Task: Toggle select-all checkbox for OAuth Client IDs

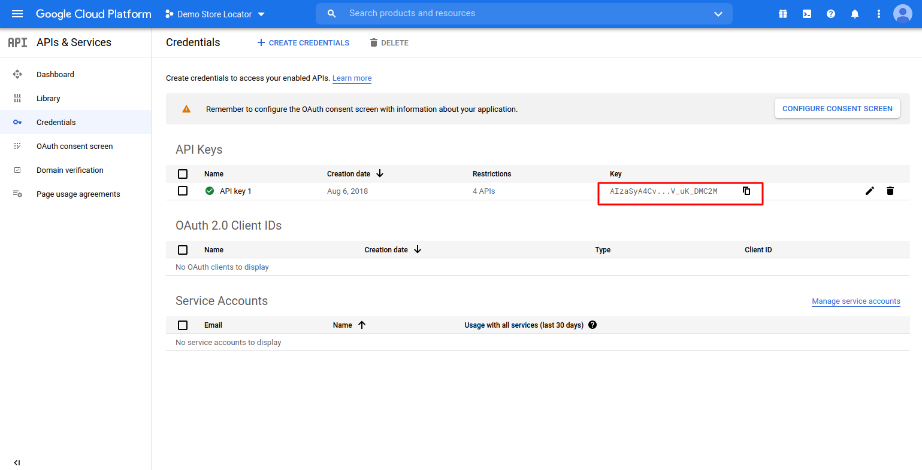Action: coord(183,250)
